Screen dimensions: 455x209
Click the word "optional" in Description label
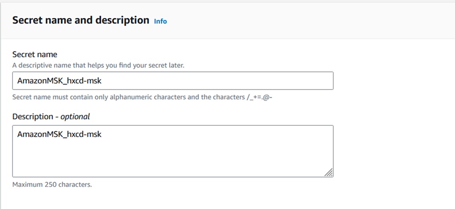click(75, 117)
